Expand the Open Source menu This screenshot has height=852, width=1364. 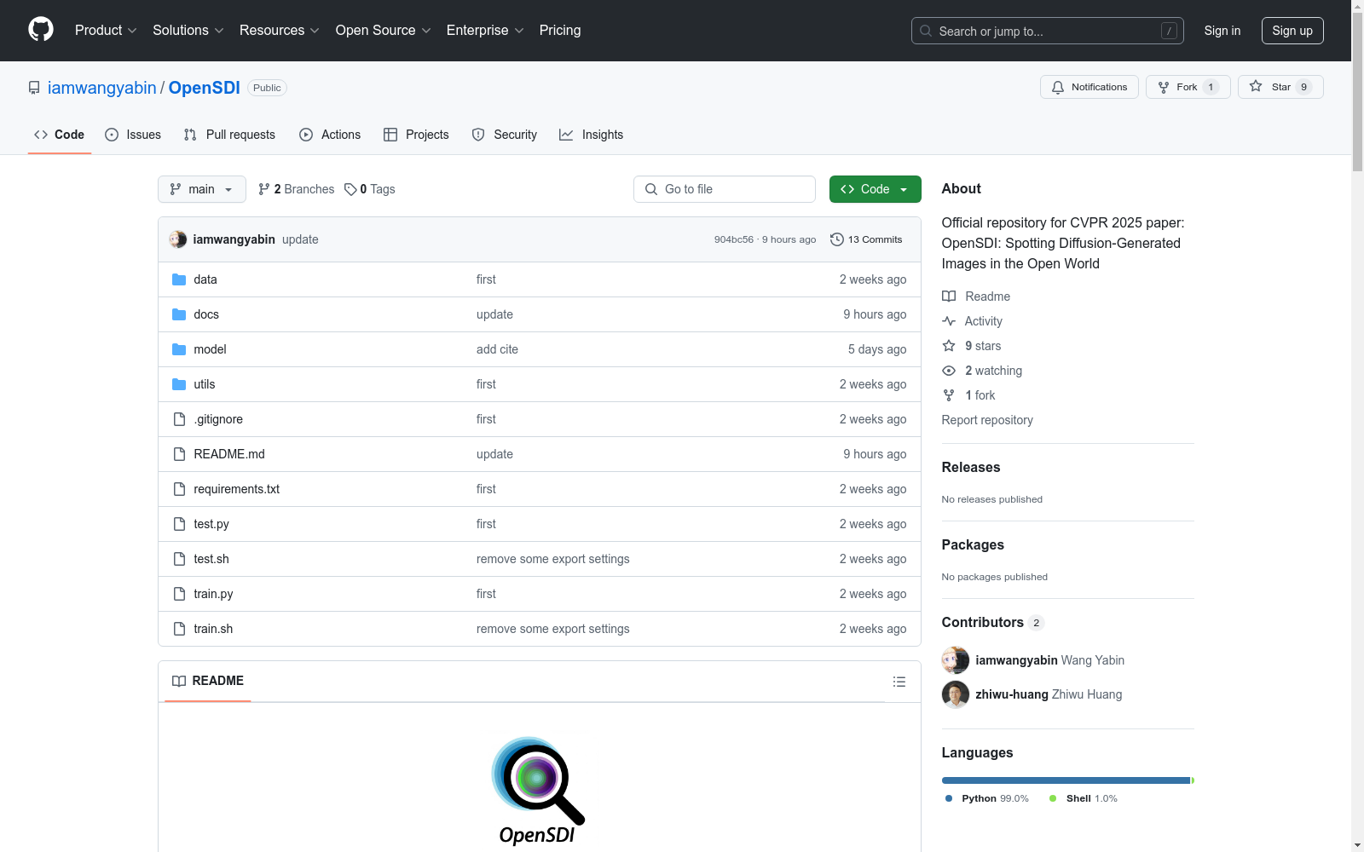point(384,30)
